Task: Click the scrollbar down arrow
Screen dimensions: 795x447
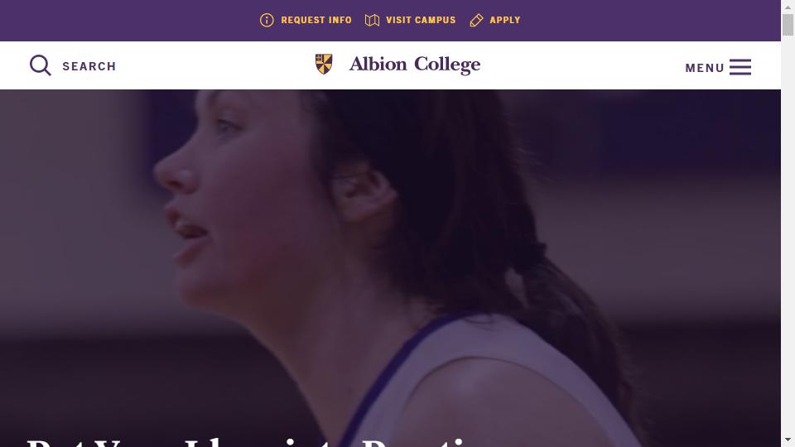Action: point(788,440)
